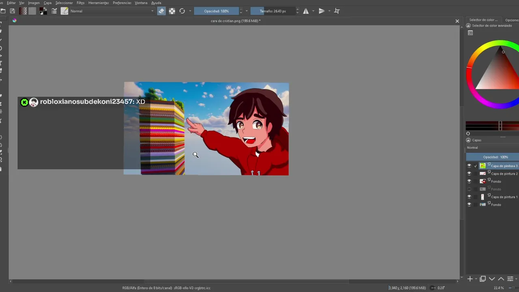
Task: Show the dimmed hidden Fondo layer
Action: click(469, 189)
